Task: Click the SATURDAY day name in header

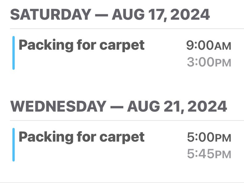Action: pyautogui.click(x=51, y=15)
